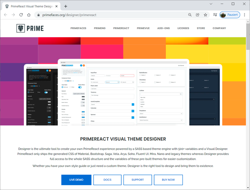
Task: Click the Prime logo in header
Action: pos(30,28)
